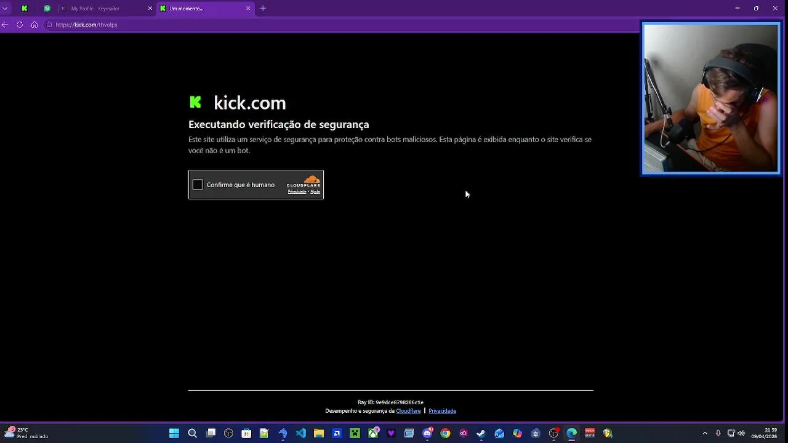Launch OBS Studio from the taskbar

[228, 433]
